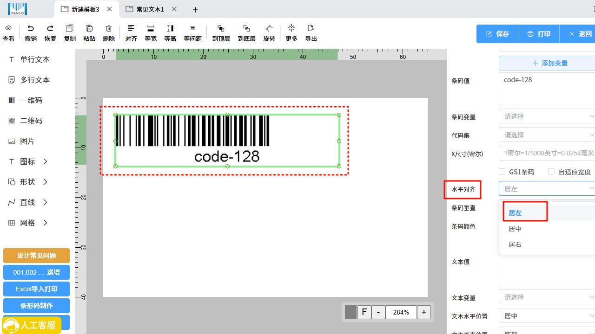Export the template via 导出 icon

click(x=311, y=29)
